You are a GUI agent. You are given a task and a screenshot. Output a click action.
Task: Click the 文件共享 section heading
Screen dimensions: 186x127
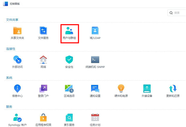(12, 20)
